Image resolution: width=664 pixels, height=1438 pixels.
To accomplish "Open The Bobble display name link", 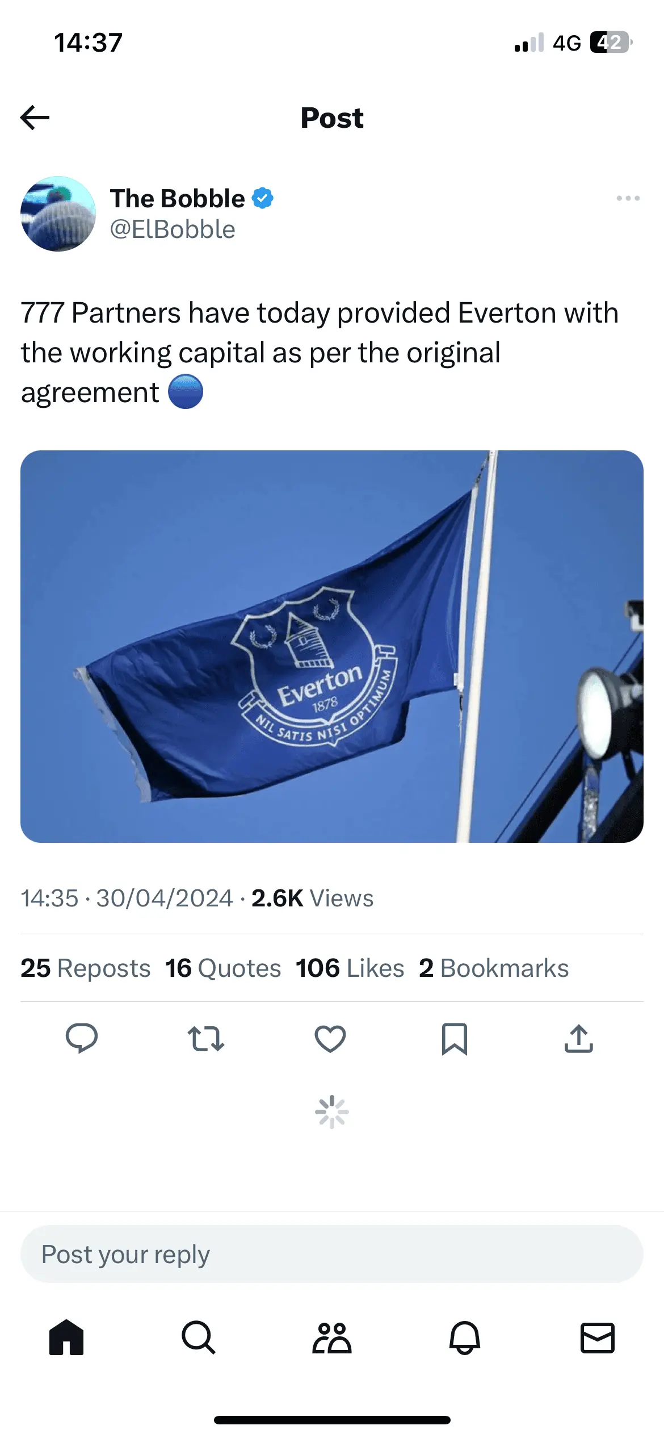I will (177, 198).
